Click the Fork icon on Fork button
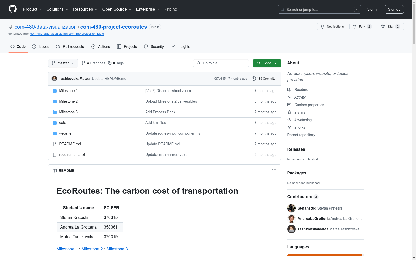Viewport: 416px width, 260px height. tap(355, 27)
